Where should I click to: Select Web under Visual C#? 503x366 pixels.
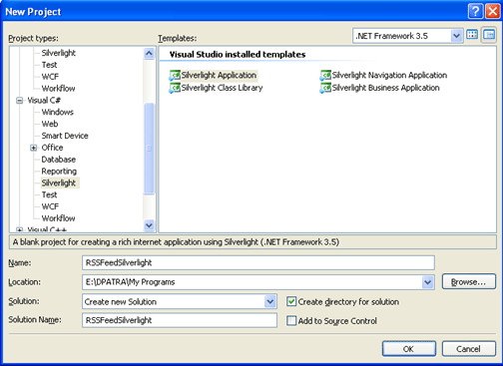point(50,124)
